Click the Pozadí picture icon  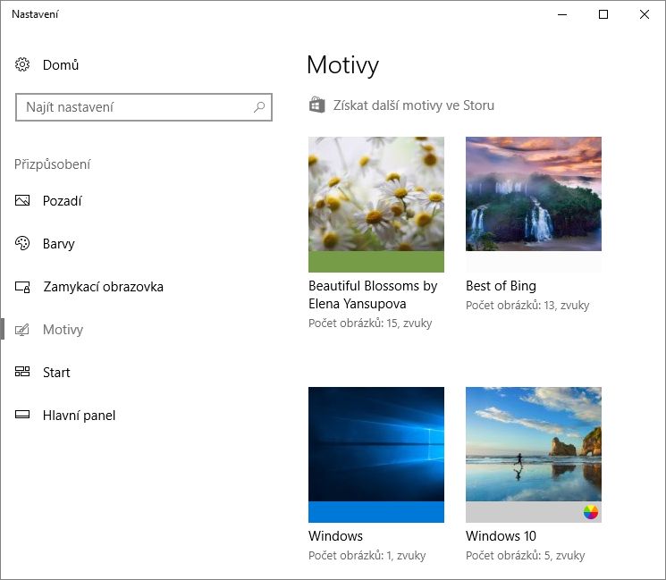pyautogui.click(x=22, y=200)
